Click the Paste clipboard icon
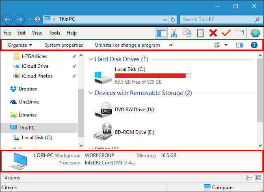 (x=200, y=33)
